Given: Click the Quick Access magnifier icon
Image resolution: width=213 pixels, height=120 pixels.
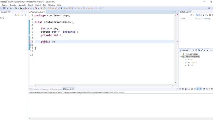Looking at the screenshot, I should coord(209,8).
